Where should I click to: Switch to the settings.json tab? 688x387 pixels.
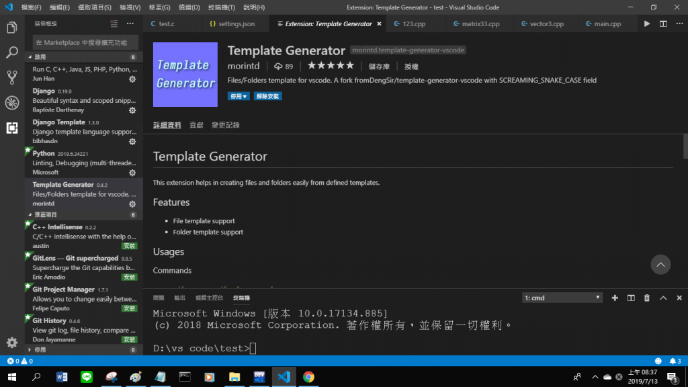(235, 24)
